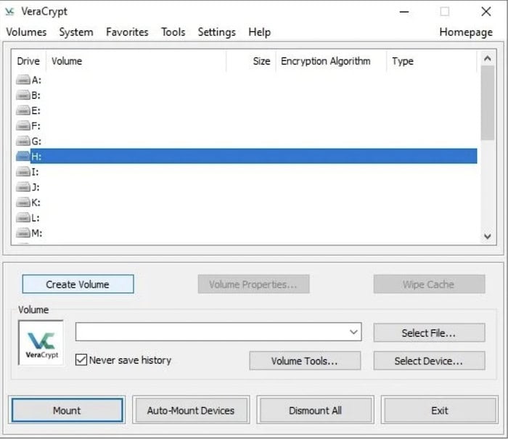Select the L: drive letter label
508x439 pixels.
(x=36, y=218)
